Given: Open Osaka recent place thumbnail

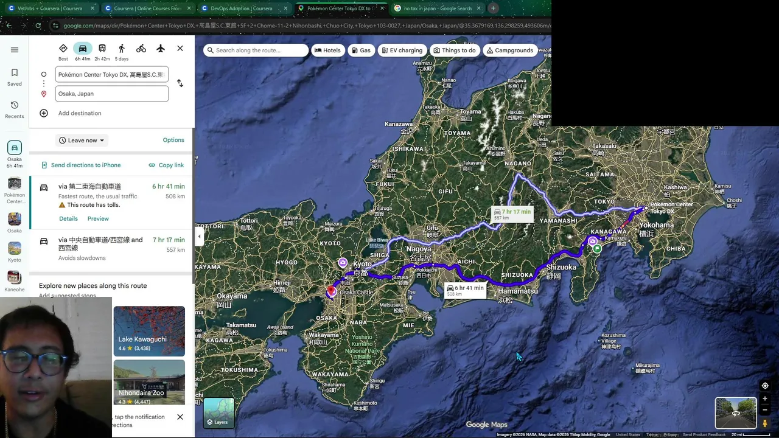Looking at the screenshot, I should [15, 223].
